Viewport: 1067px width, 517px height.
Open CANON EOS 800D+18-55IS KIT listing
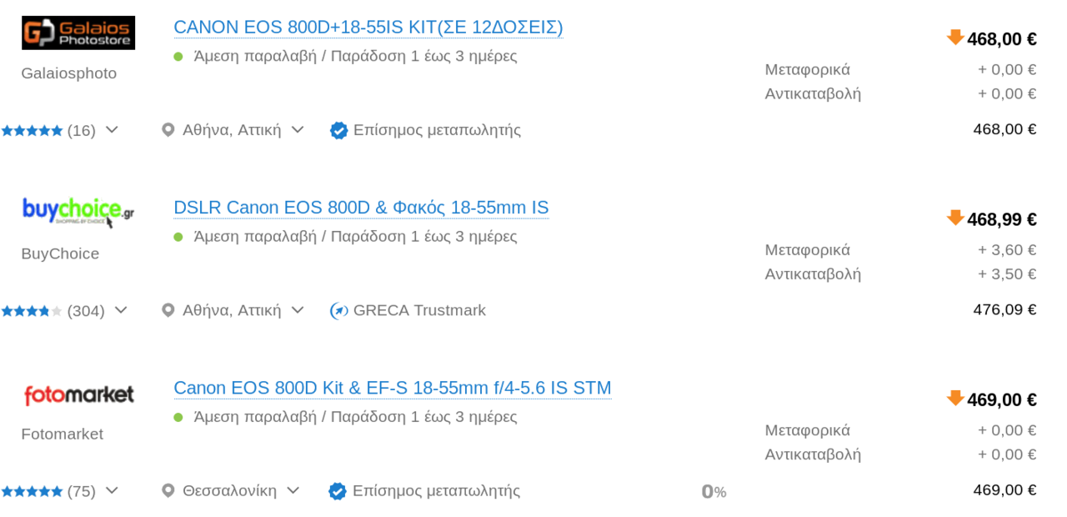pyautogui.click(x=368, y=28)
